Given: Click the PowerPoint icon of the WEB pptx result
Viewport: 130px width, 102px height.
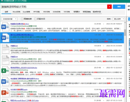Looking at the screenshot, I should [x=5, y=93].
